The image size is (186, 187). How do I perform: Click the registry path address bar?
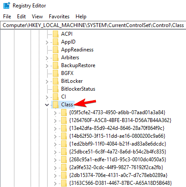(93, 25)
